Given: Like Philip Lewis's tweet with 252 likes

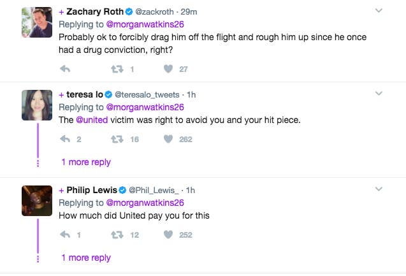Looking at the screenshot, I should pos(168,235).
